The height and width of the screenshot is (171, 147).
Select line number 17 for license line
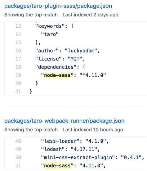(18, 59)
